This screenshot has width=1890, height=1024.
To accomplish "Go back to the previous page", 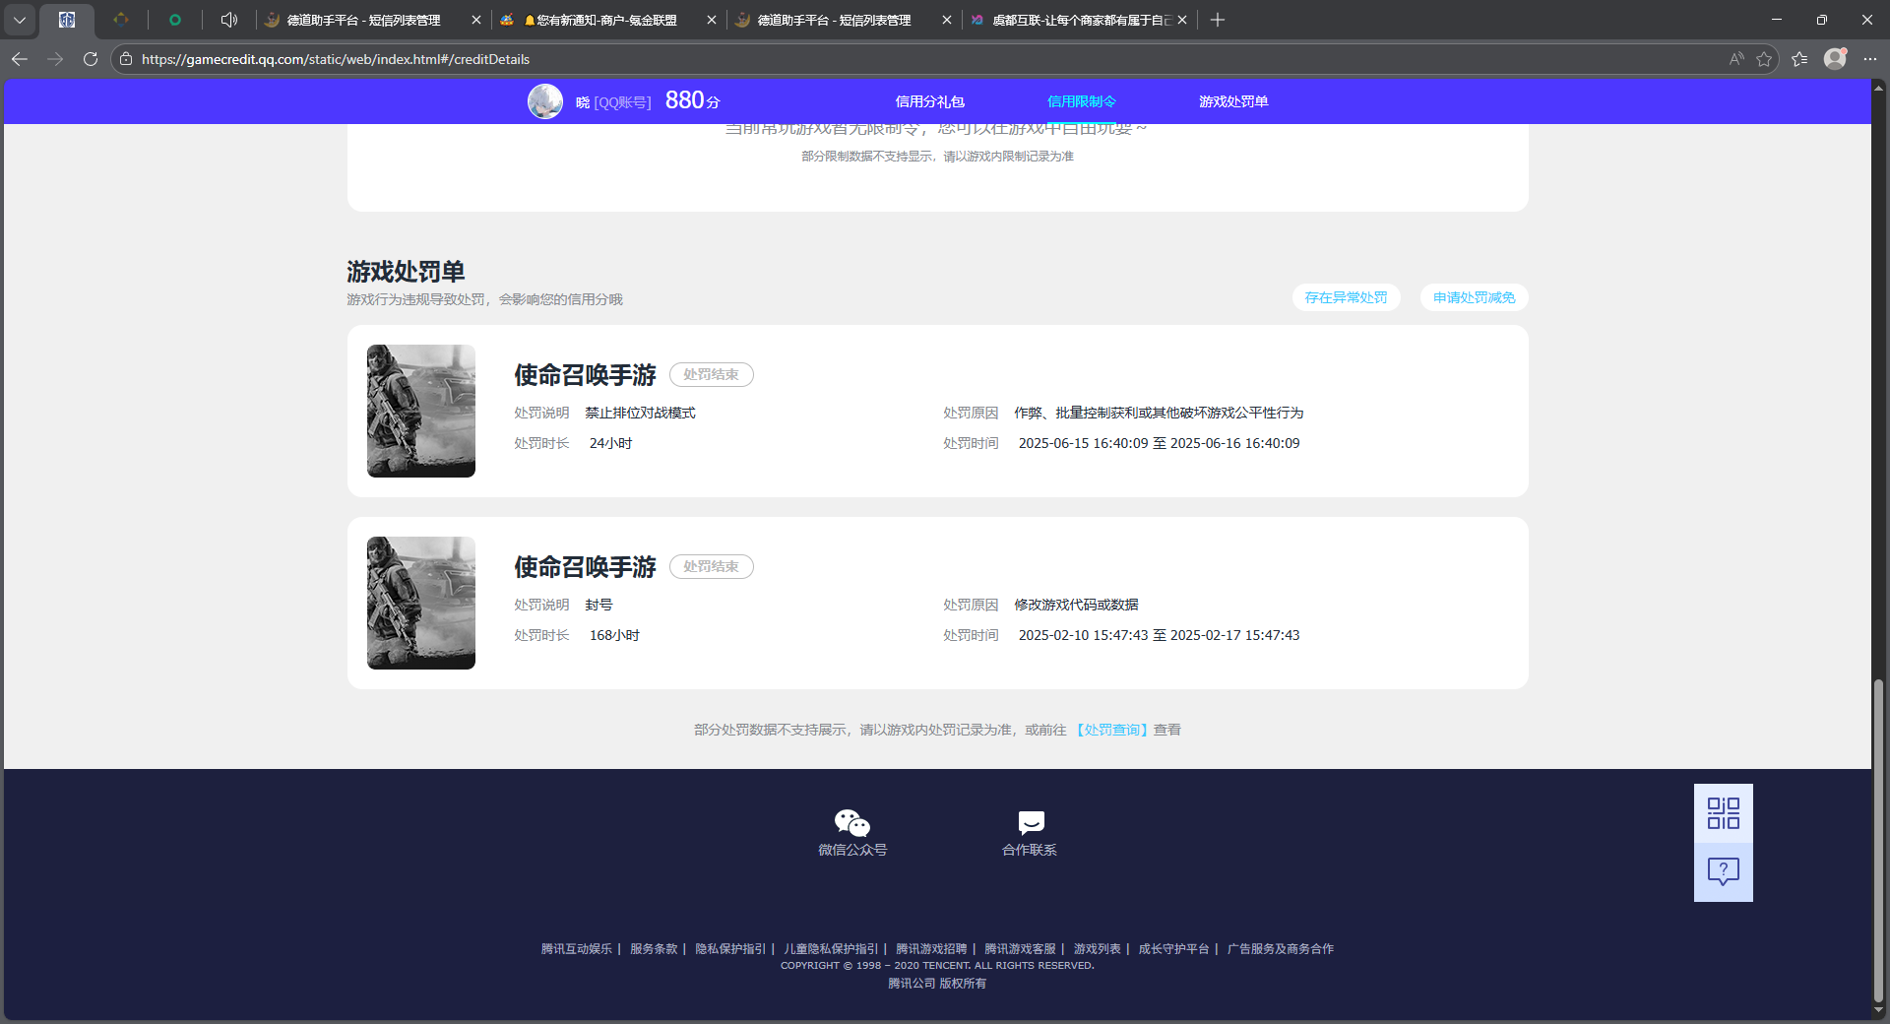I will pos(20,59).
